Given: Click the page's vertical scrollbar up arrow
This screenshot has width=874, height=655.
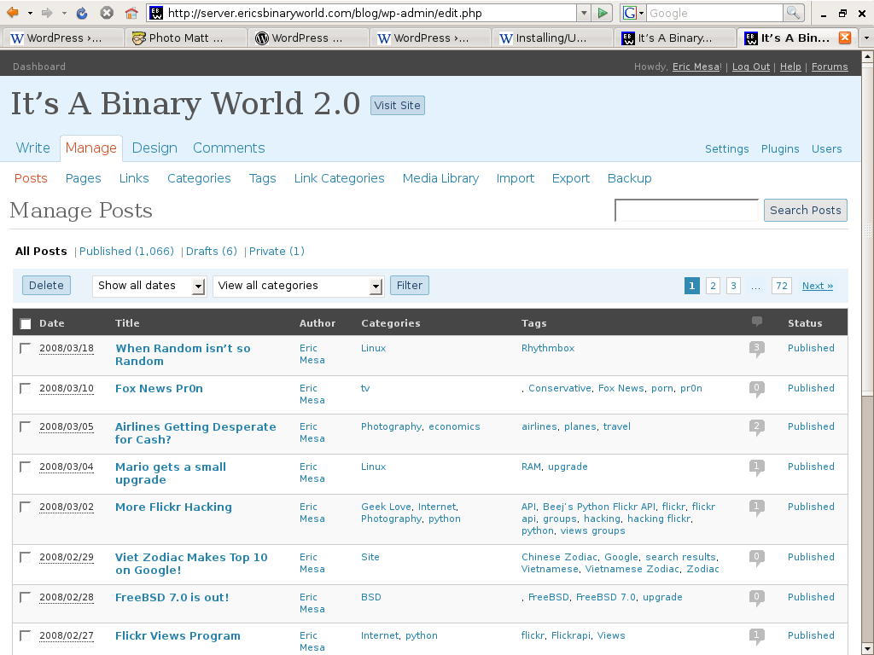Looking at the screenshot, I should click(x=867, y=56).
